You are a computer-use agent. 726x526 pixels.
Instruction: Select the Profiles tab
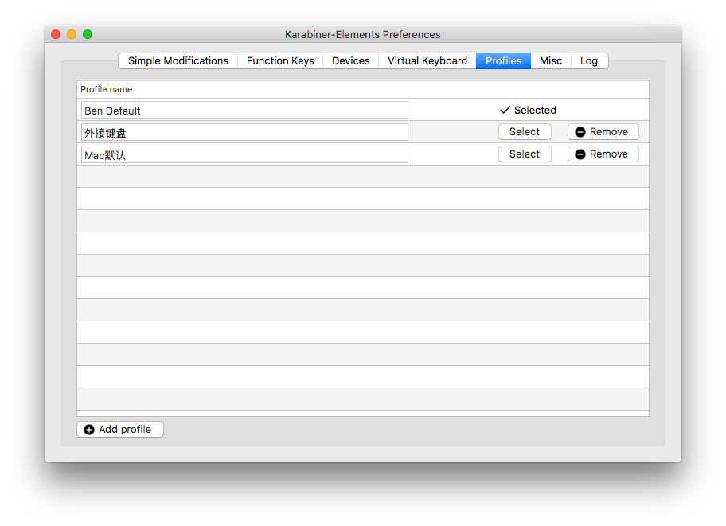[x=503, y=61]
